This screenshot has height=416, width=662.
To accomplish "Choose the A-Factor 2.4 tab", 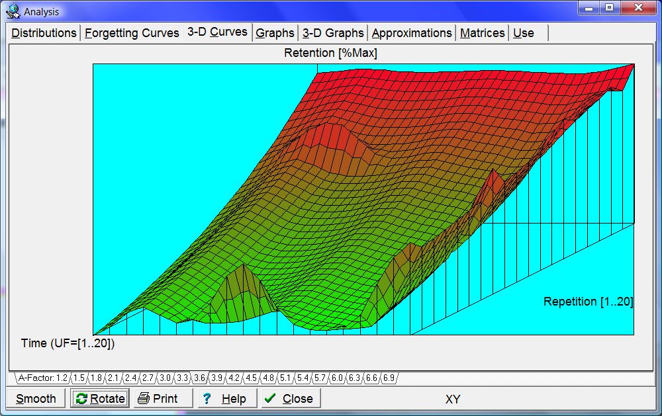I will [130, 378].
